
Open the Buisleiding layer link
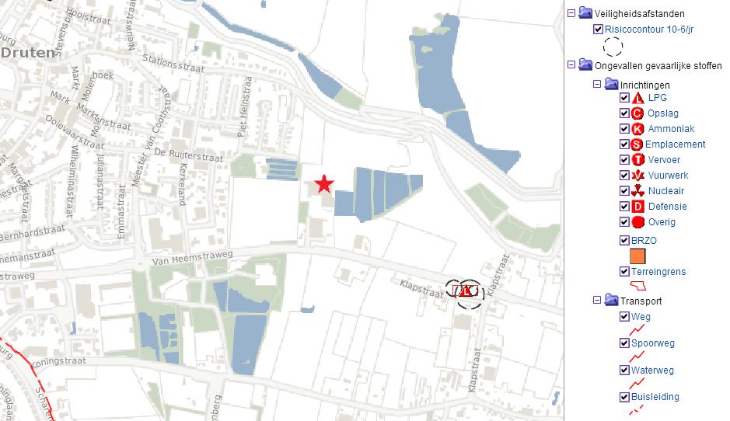(x=655, y=397)
